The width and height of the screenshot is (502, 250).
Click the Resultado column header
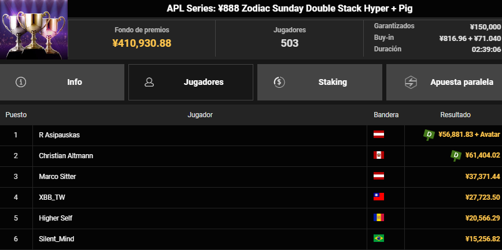click(455, 115)
